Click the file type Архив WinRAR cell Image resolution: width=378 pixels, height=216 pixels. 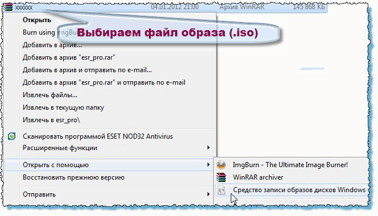coord(242,7)
